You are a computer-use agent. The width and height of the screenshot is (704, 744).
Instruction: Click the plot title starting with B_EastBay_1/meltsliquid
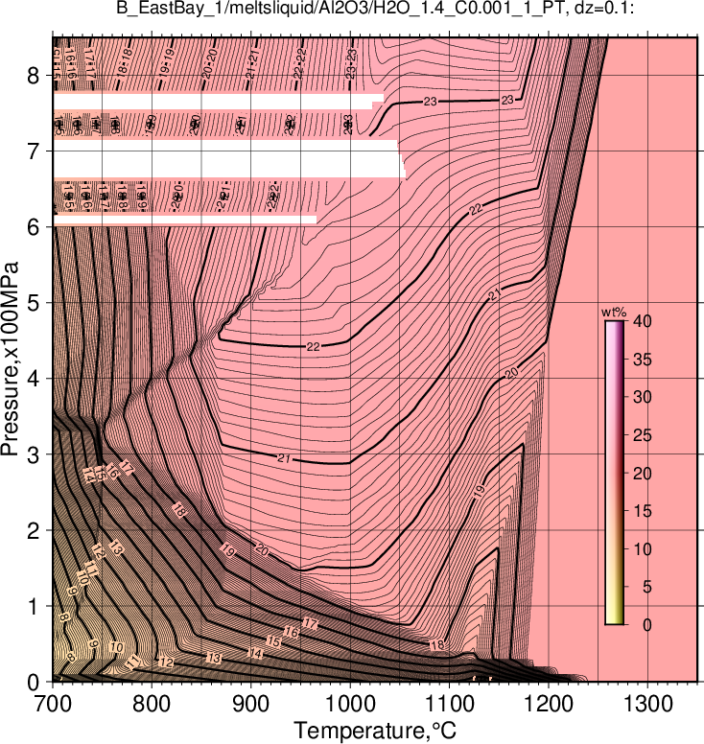375,8
